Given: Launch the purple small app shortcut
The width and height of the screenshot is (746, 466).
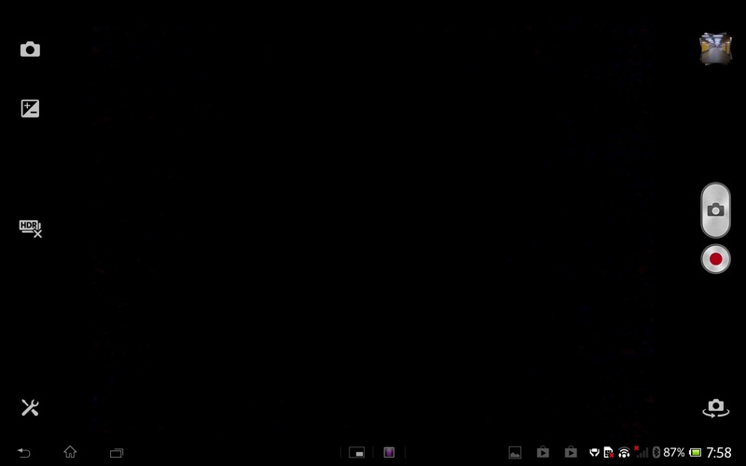Looking at the screenshot, I should (389, 452).
